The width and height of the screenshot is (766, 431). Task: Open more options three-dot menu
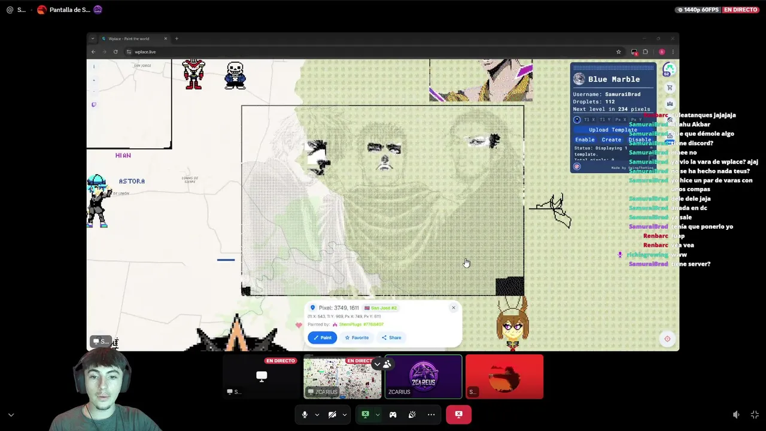point(431,414)
